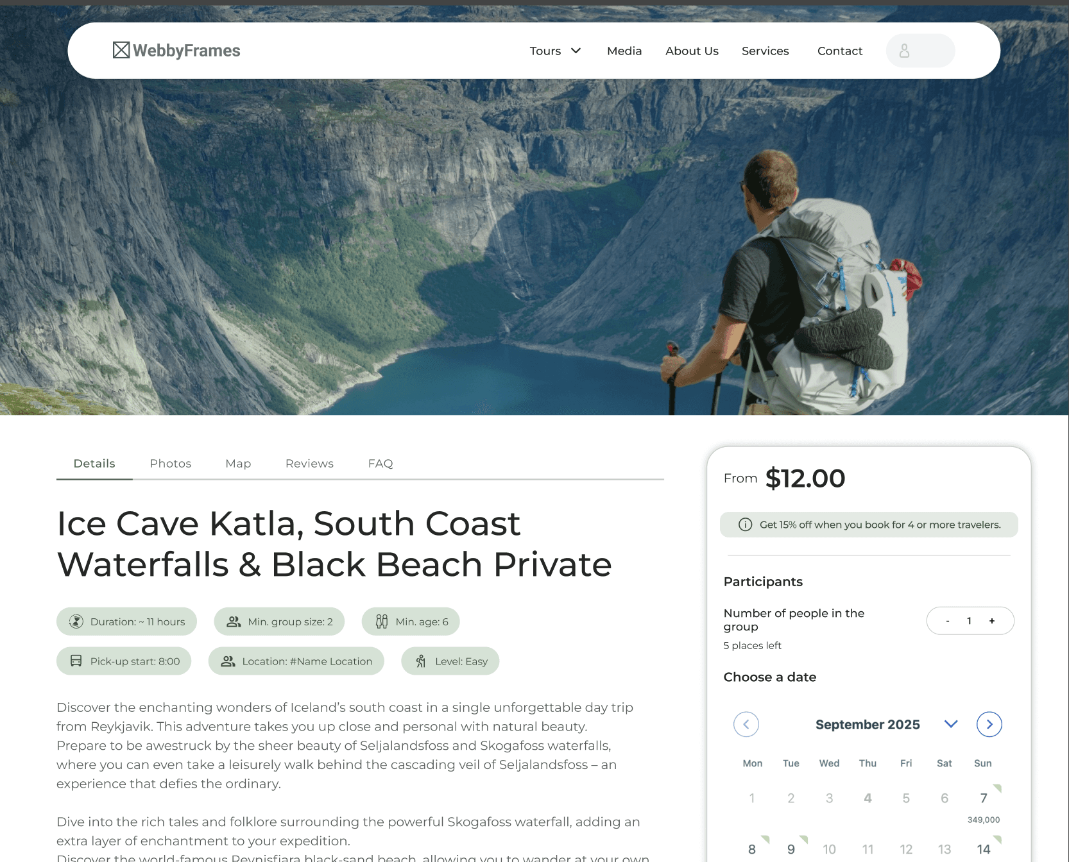The height and width of the screenshot is (862, 1069).
Task: Click the info icon in discount banner
Action: click(x=745, y=525)
